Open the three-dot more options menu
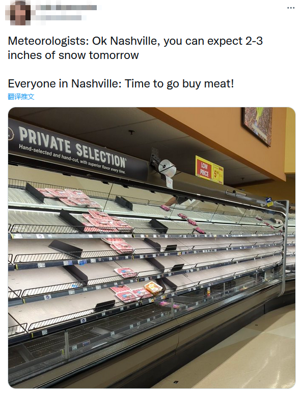Image resolution: width=304 pixels, height=393 pixels. (x=291, y=8)
